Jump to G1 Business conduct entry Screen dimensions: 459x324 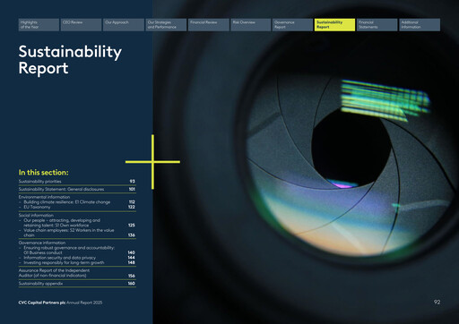(x=77, y=250)
